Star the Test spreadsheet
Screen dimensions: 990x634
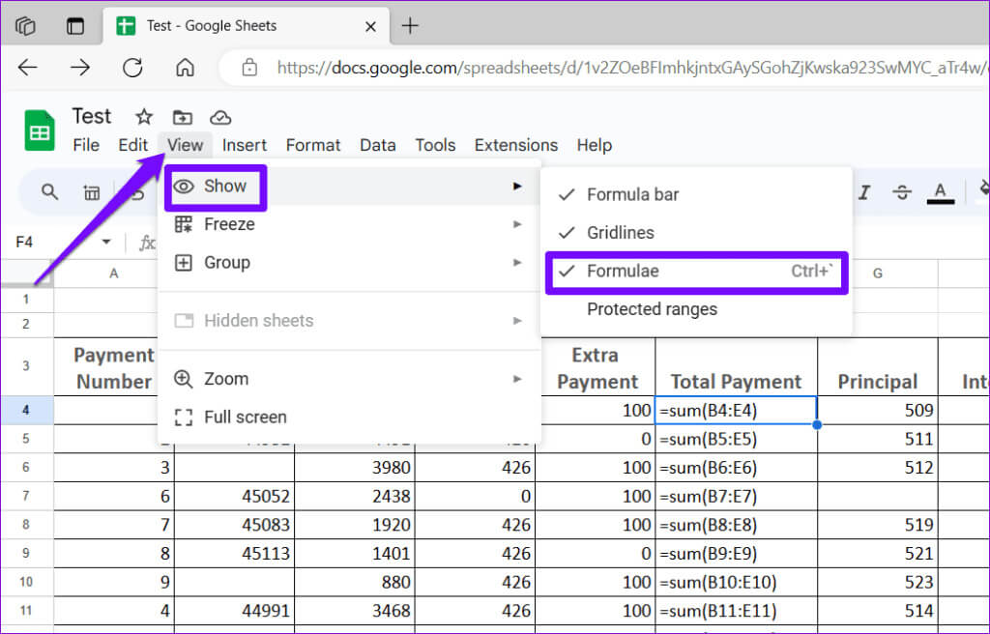[144, 117]
